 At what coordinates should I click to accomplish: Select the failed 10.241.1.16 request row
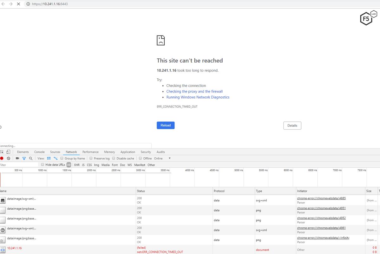click(190, 250)
